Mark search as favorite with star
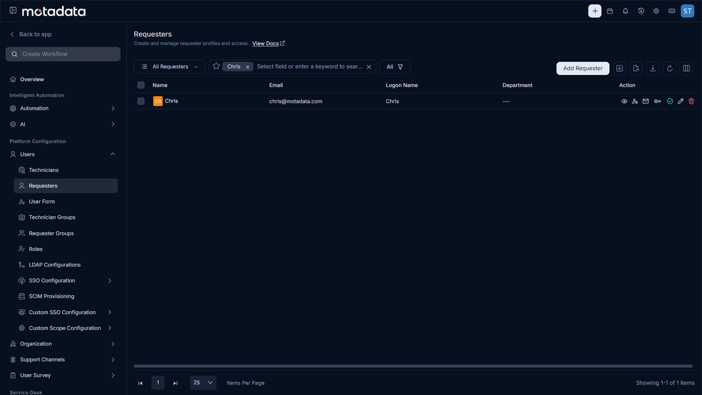The image size is (702, 395). coord(216,66)
